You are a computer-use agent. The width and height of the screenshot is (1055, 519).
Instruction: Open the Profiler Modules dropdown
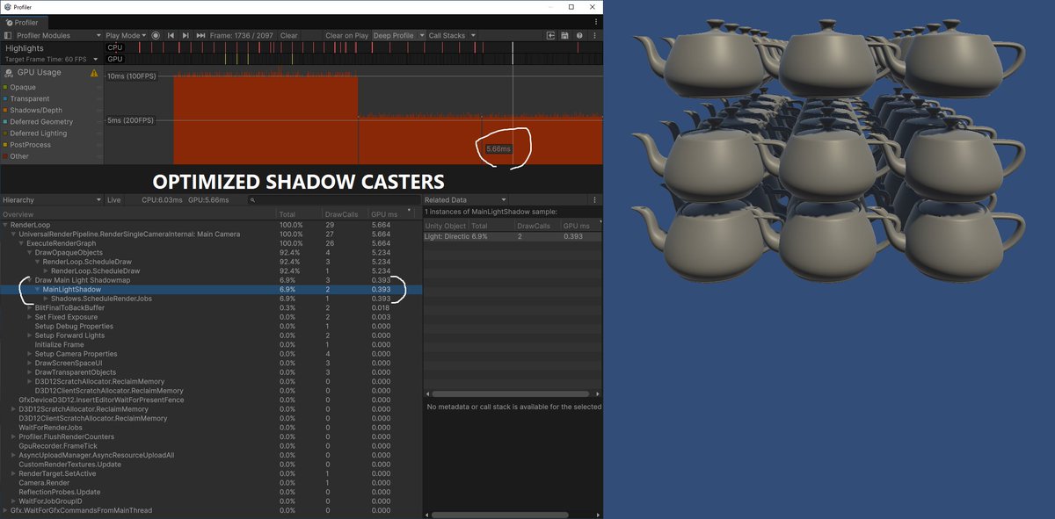[53, 35]
